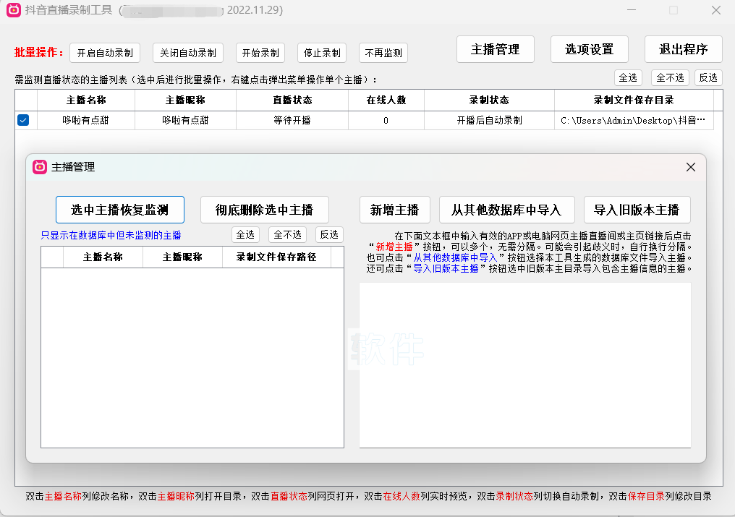Close the 主播管理 dialog
The image size is (735, 517).
tap(690, 167)
